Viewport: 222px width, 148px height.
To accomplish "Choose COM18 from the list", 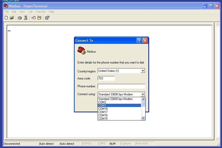I will click(119, 109).
